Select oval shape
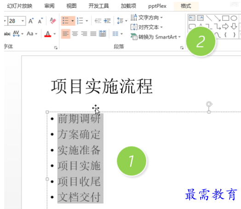241x209 pixels. pos(234,18)
